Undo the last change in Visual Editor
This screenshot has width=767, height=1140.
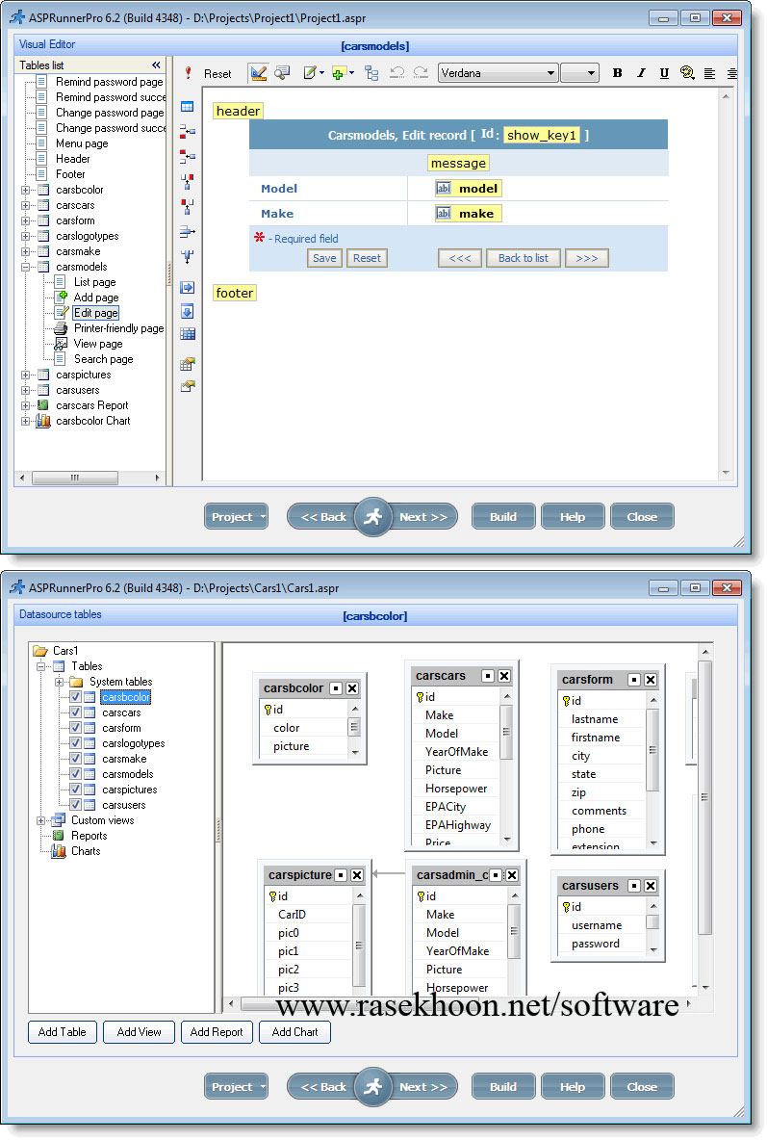pos(396,73)
